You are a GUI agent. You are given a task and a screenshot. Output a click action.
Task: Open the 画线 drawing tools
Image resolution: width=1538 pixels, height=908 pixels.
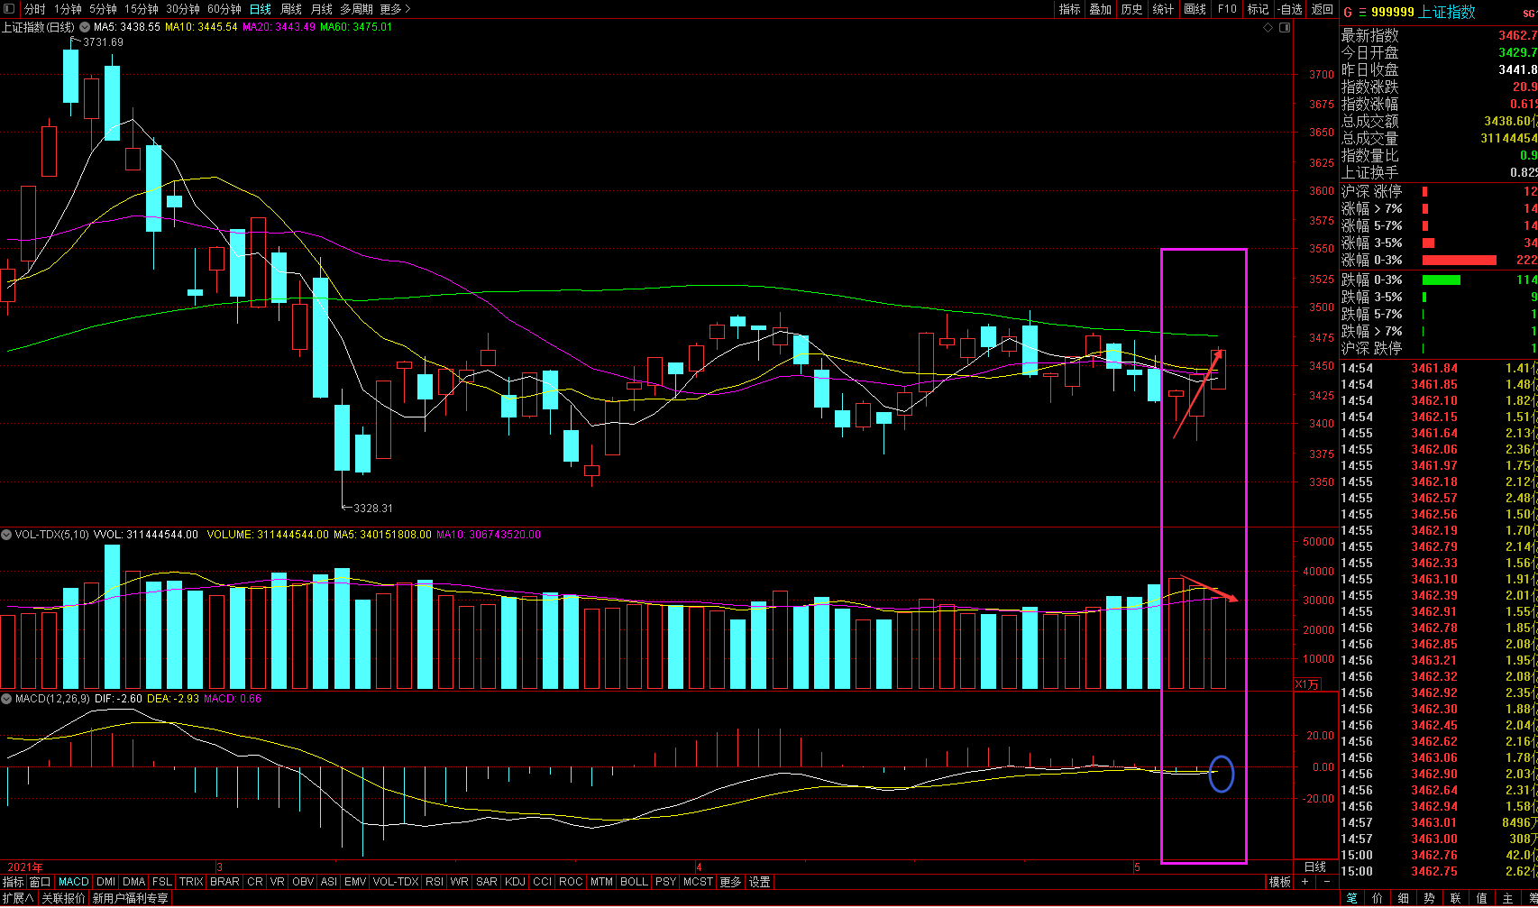point(1195,9)
